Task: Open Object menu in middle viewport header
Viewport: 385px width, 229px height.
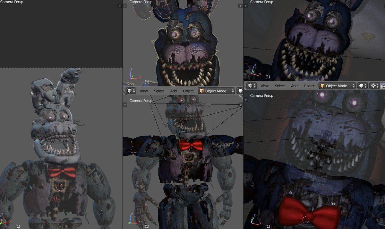Action: pyautogui.click(x=188, y=91)
